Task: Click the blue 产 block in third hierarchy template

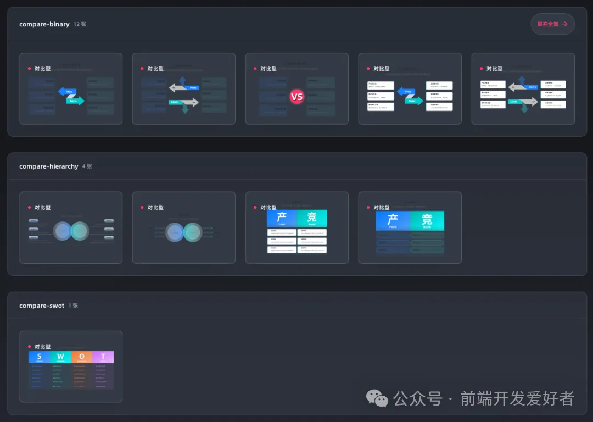Action: 282,219
